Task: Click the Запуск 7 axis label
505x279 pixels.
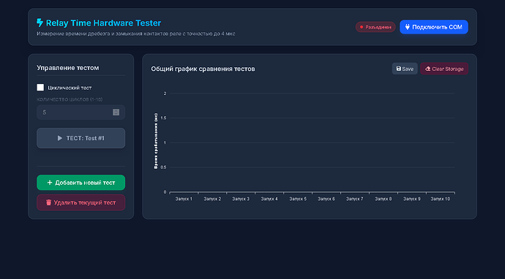Action: point(354,199)
